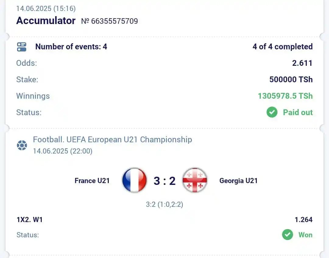Click the Georgia U21 team name
329x258 pixels.
pyautogui.click(x=238, y=181)
